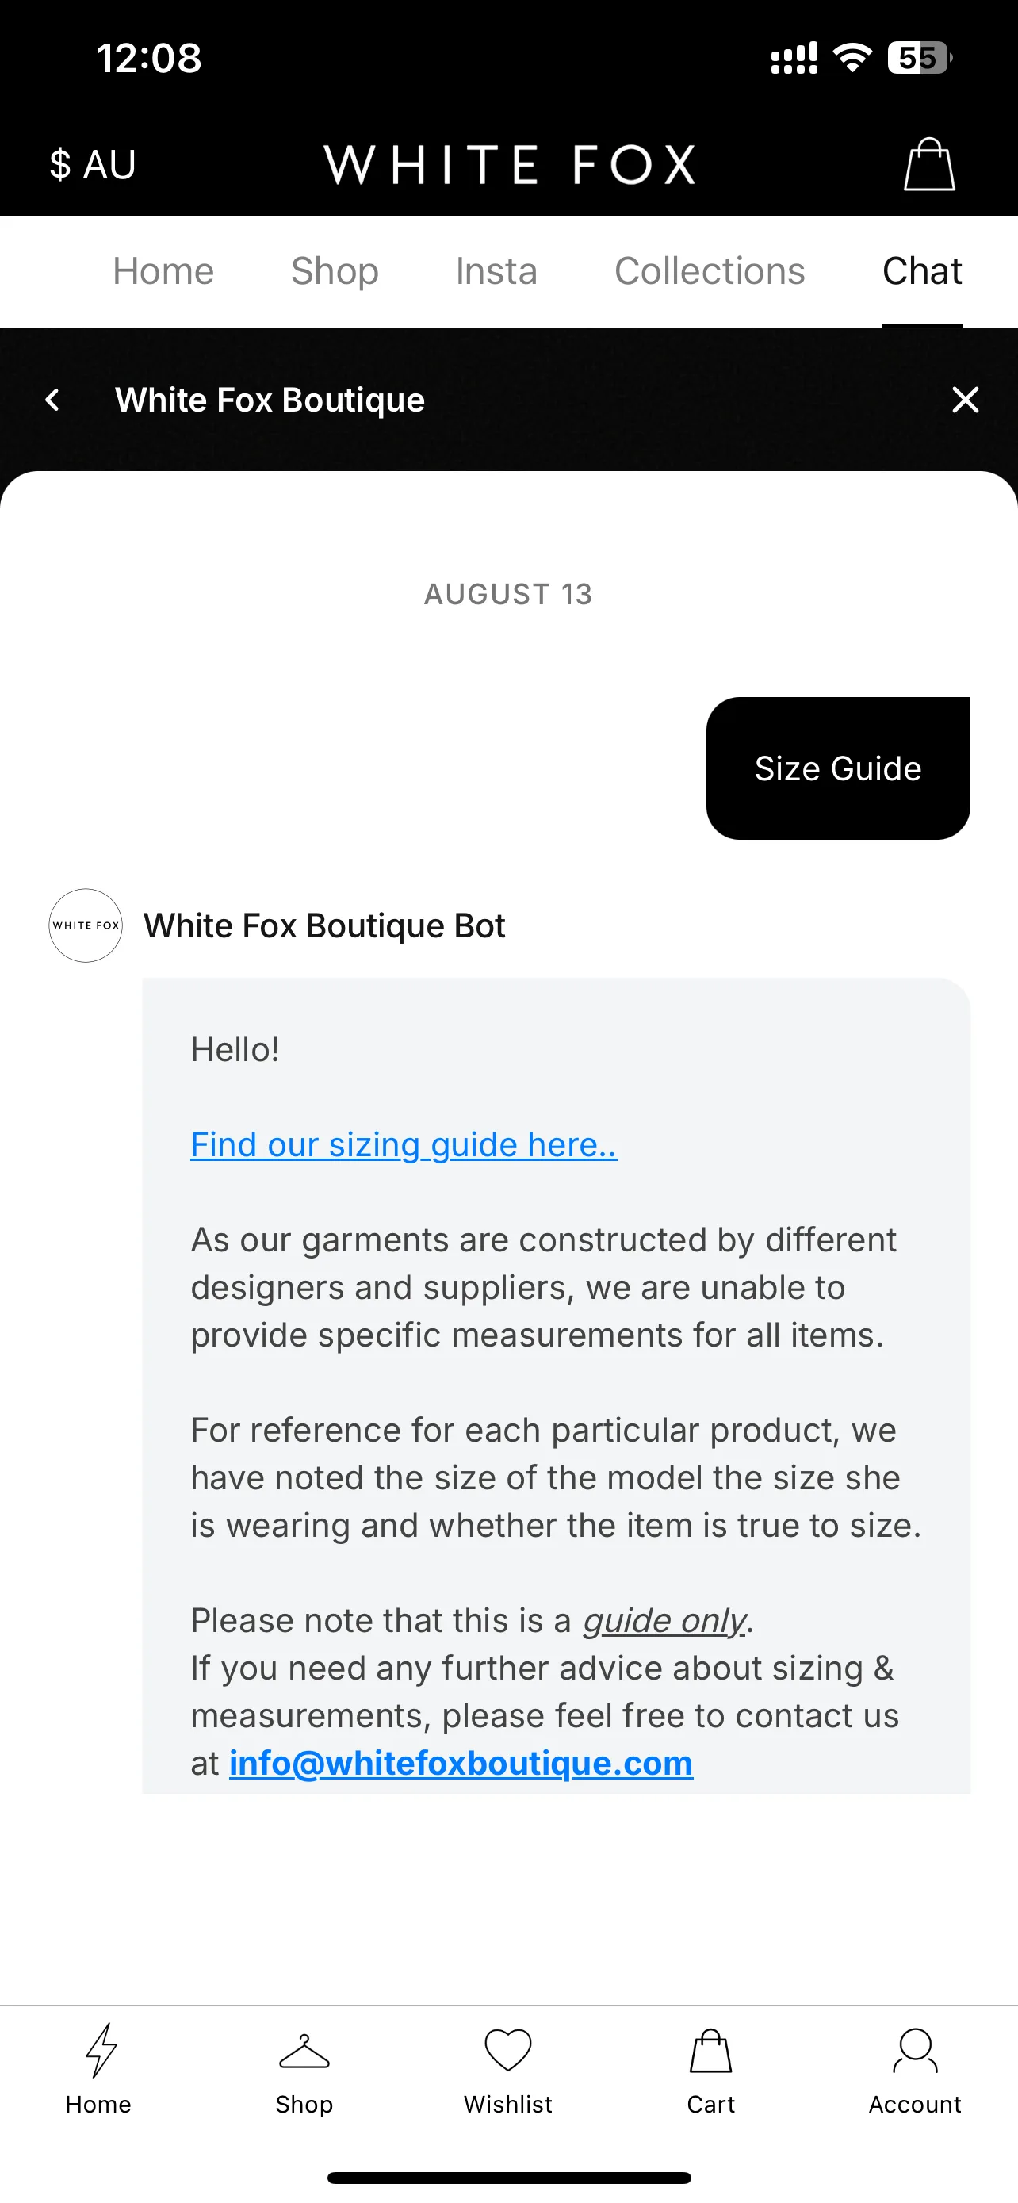Change currency with $ AU selector

tap(92, 164)
